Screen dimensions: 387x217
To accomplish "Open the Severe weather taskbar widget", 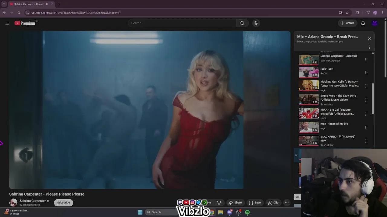I will pyautogui.click(x=17, y=212).
